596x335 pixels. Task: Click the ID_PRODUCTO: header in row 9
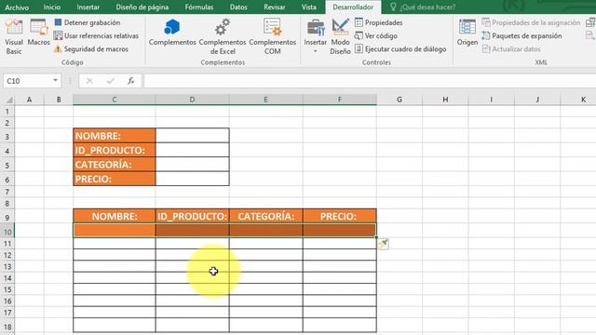(193, 217)
